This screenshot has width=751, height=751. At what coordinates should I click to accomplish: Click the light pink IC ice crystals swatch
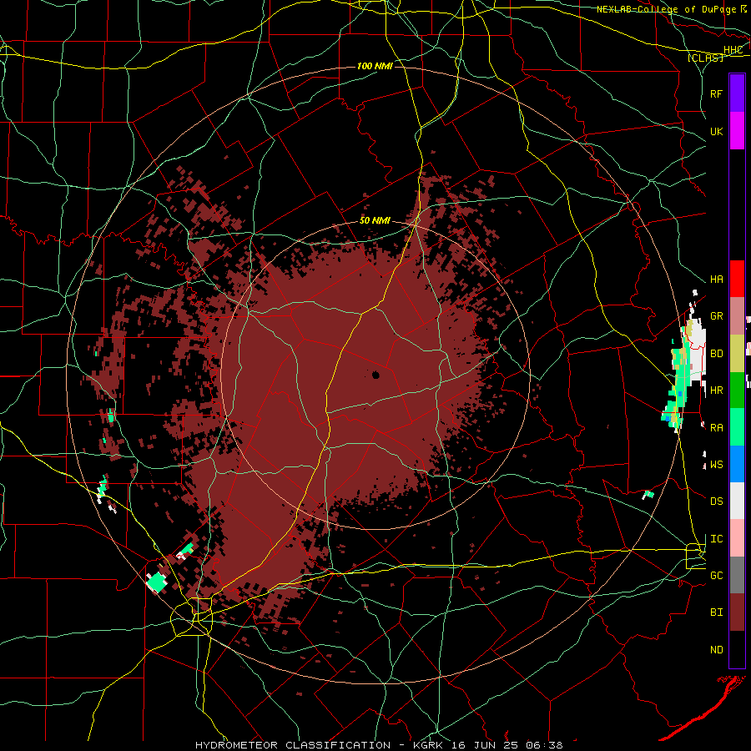click(737, 538)
